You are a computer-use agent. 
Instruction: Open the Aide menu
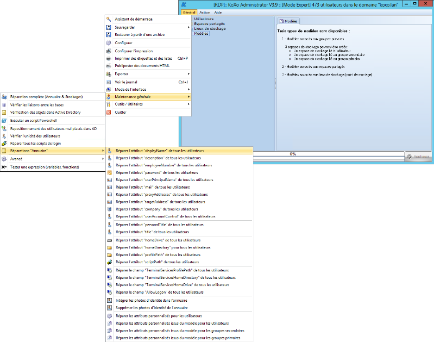point(218,13)
